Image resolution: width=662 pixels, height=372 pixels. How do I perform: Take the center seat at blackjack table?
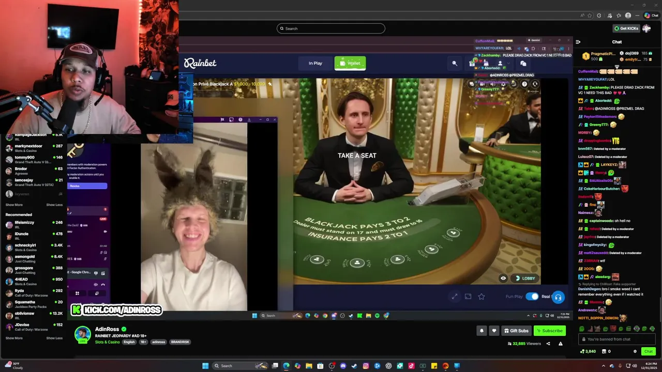(x=357, y=262)
